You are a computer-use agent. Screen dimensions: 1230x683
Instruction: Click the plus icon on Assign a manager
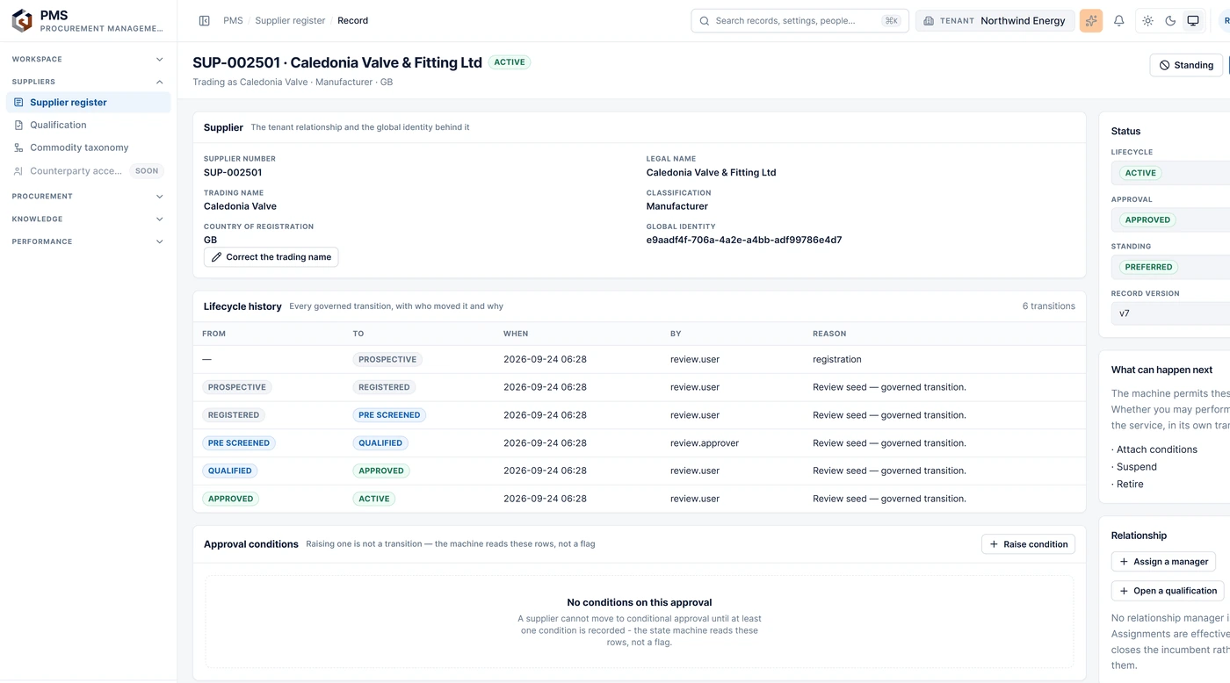(x=1124, y=562)
